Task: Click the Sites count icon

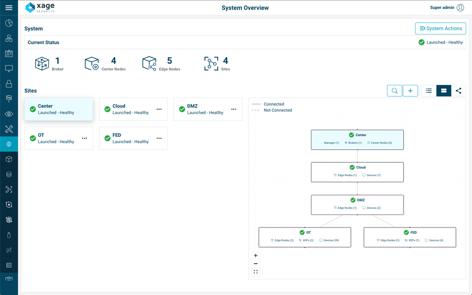Action: coord(211,63)
